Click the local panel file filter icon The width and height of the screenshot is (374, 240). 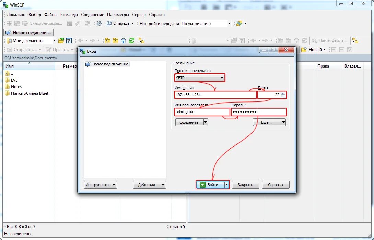click(69, 40)
